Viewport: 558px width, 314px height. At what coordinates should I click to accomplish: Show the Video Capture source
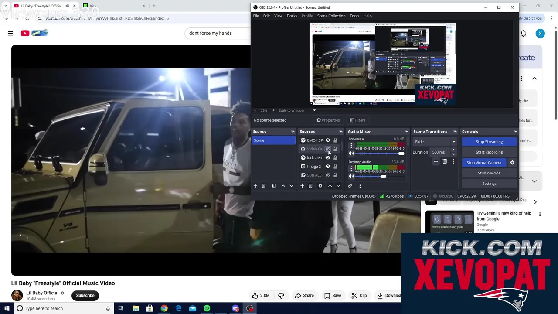(x=328, y=149)
